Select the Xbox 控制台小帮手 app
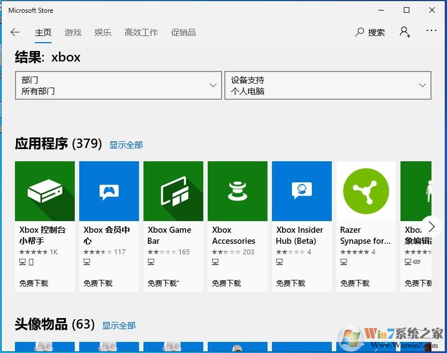 point(44,191)
